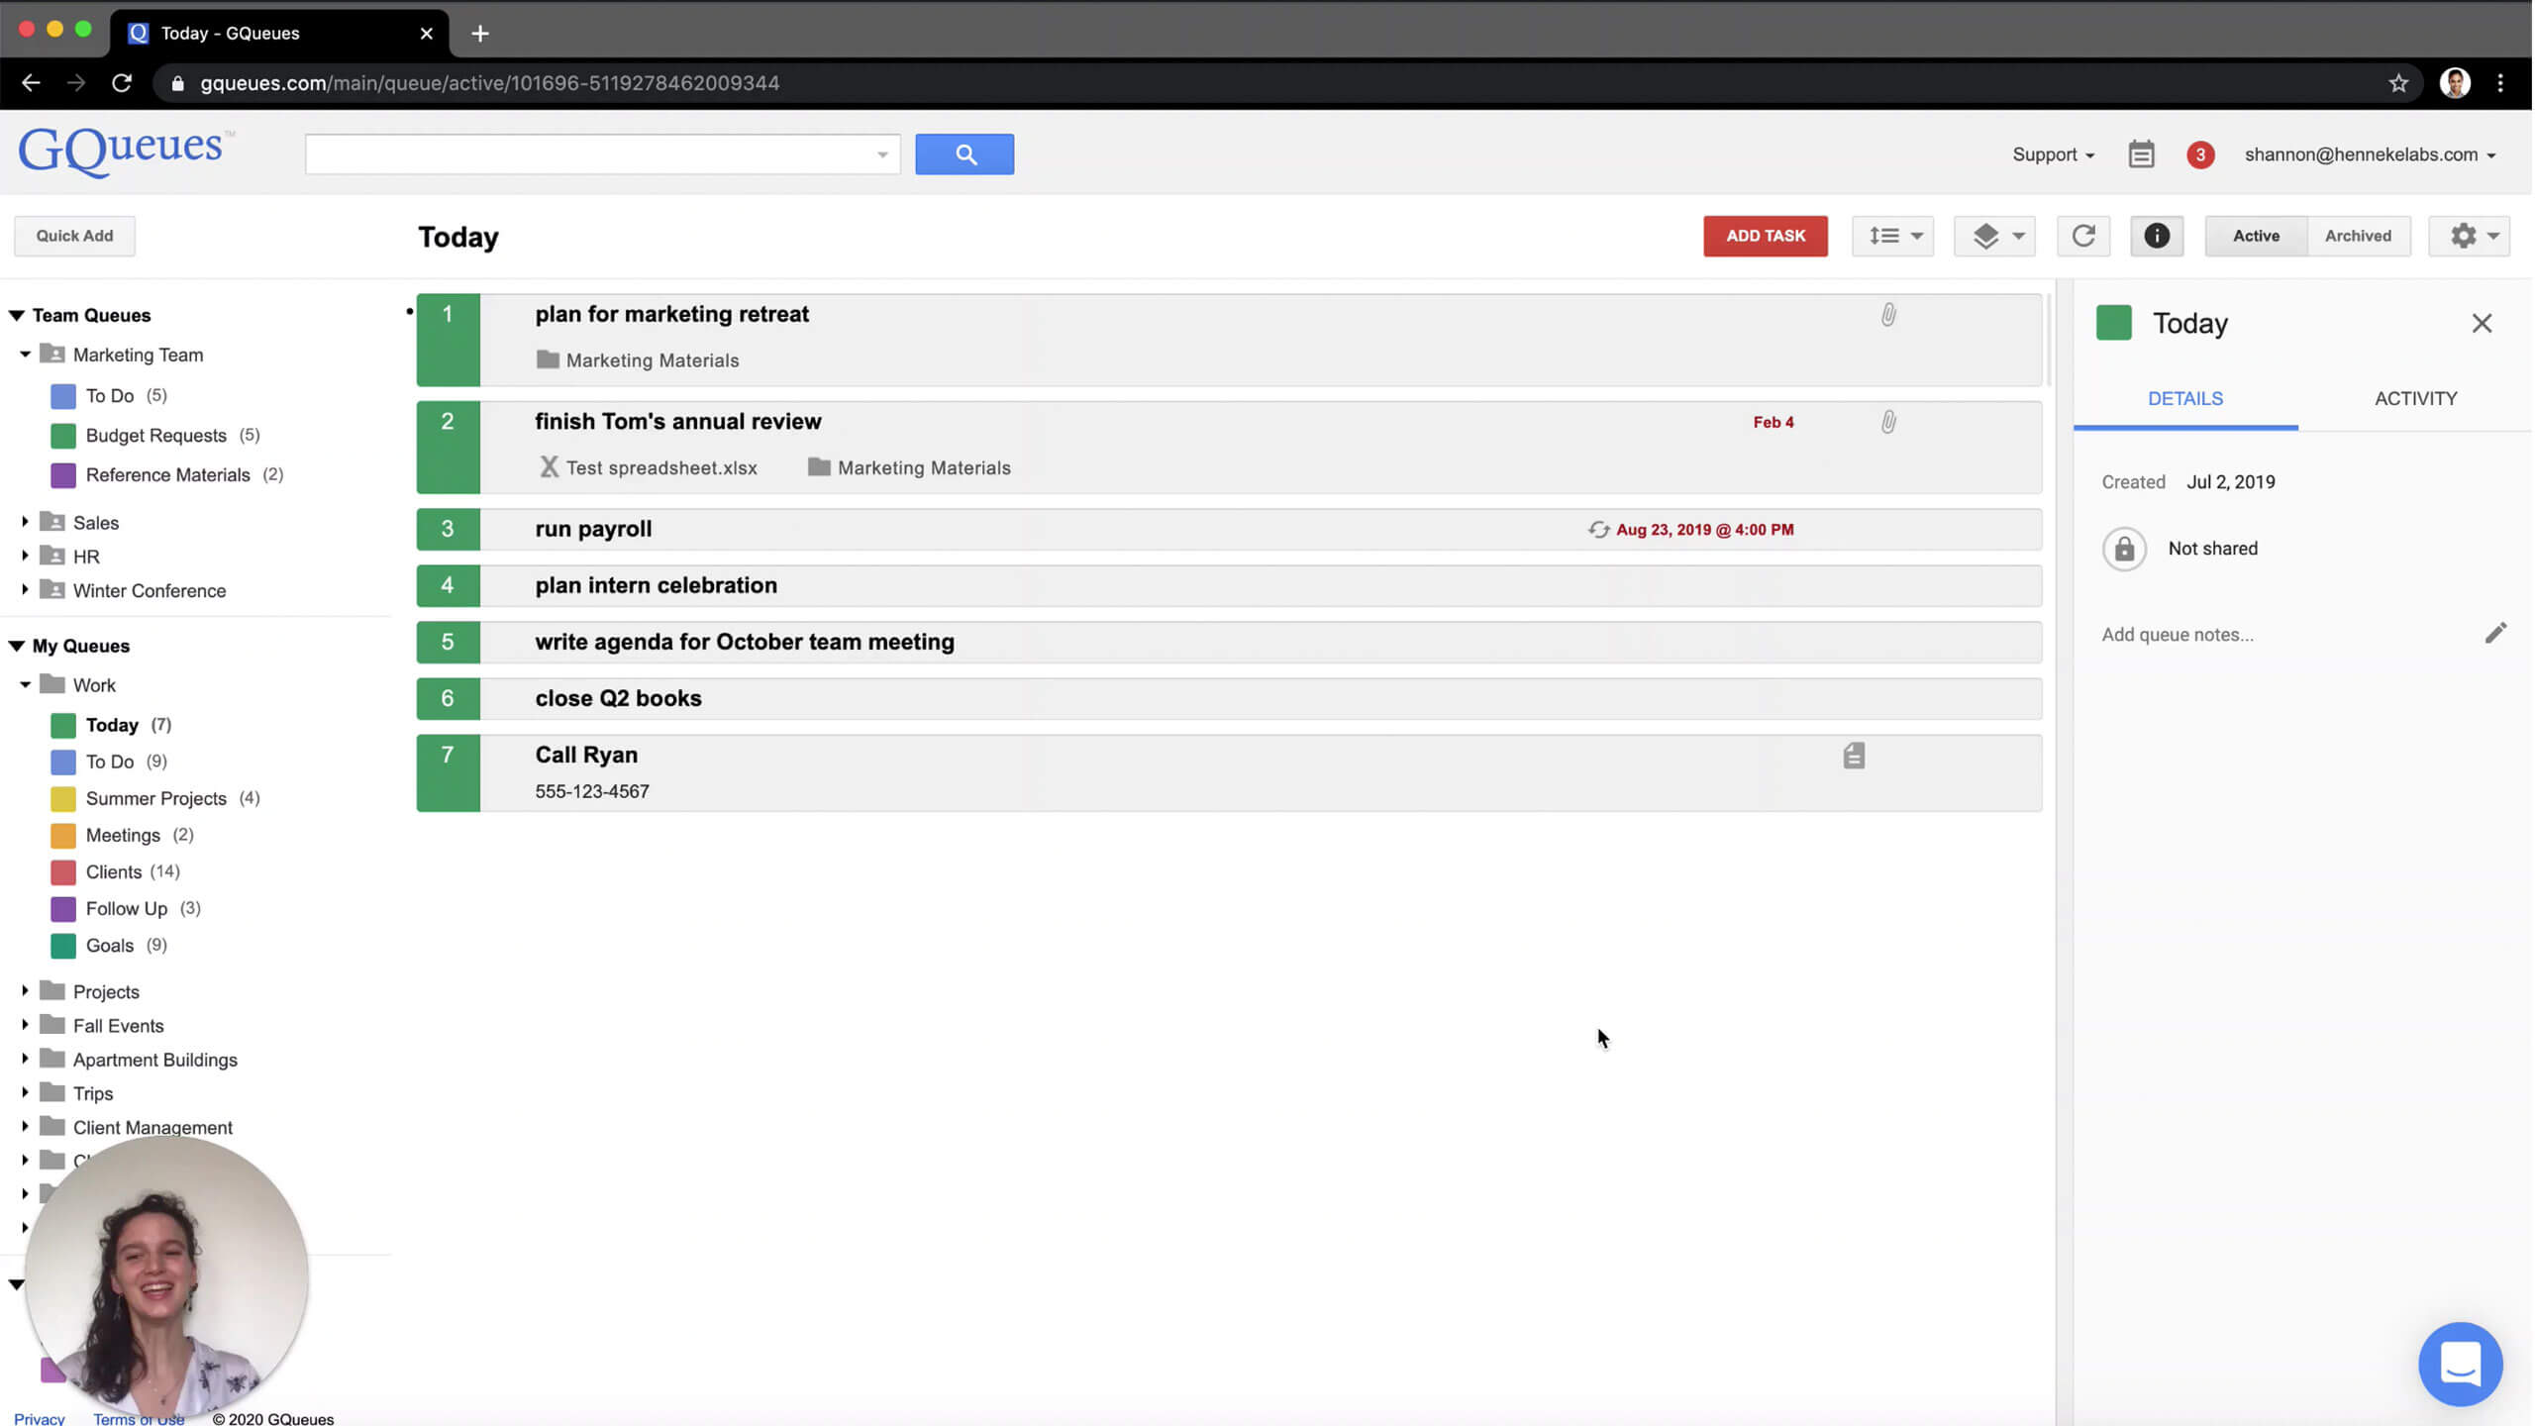Click purple swatch for Reference Materials
The height and width of the screenshot is (1426, 2535).
(x=63, y=475)
